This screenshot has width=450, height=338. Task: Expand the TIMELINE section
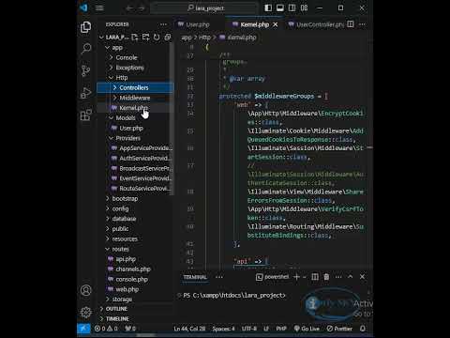(x=117, y=319)
